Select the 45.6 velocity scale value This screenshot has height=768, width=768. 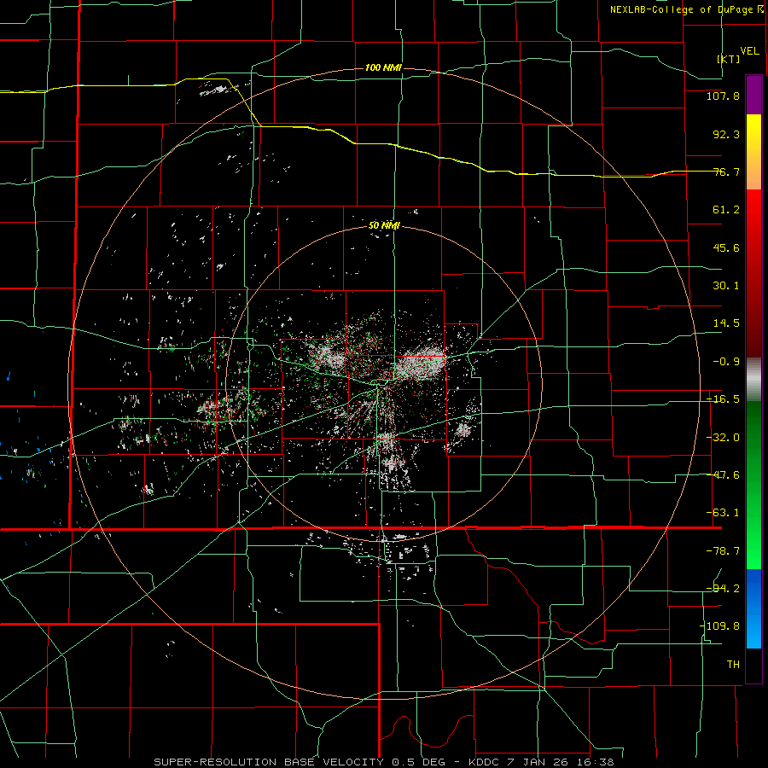pyautogui.click(x=726, y=247)
